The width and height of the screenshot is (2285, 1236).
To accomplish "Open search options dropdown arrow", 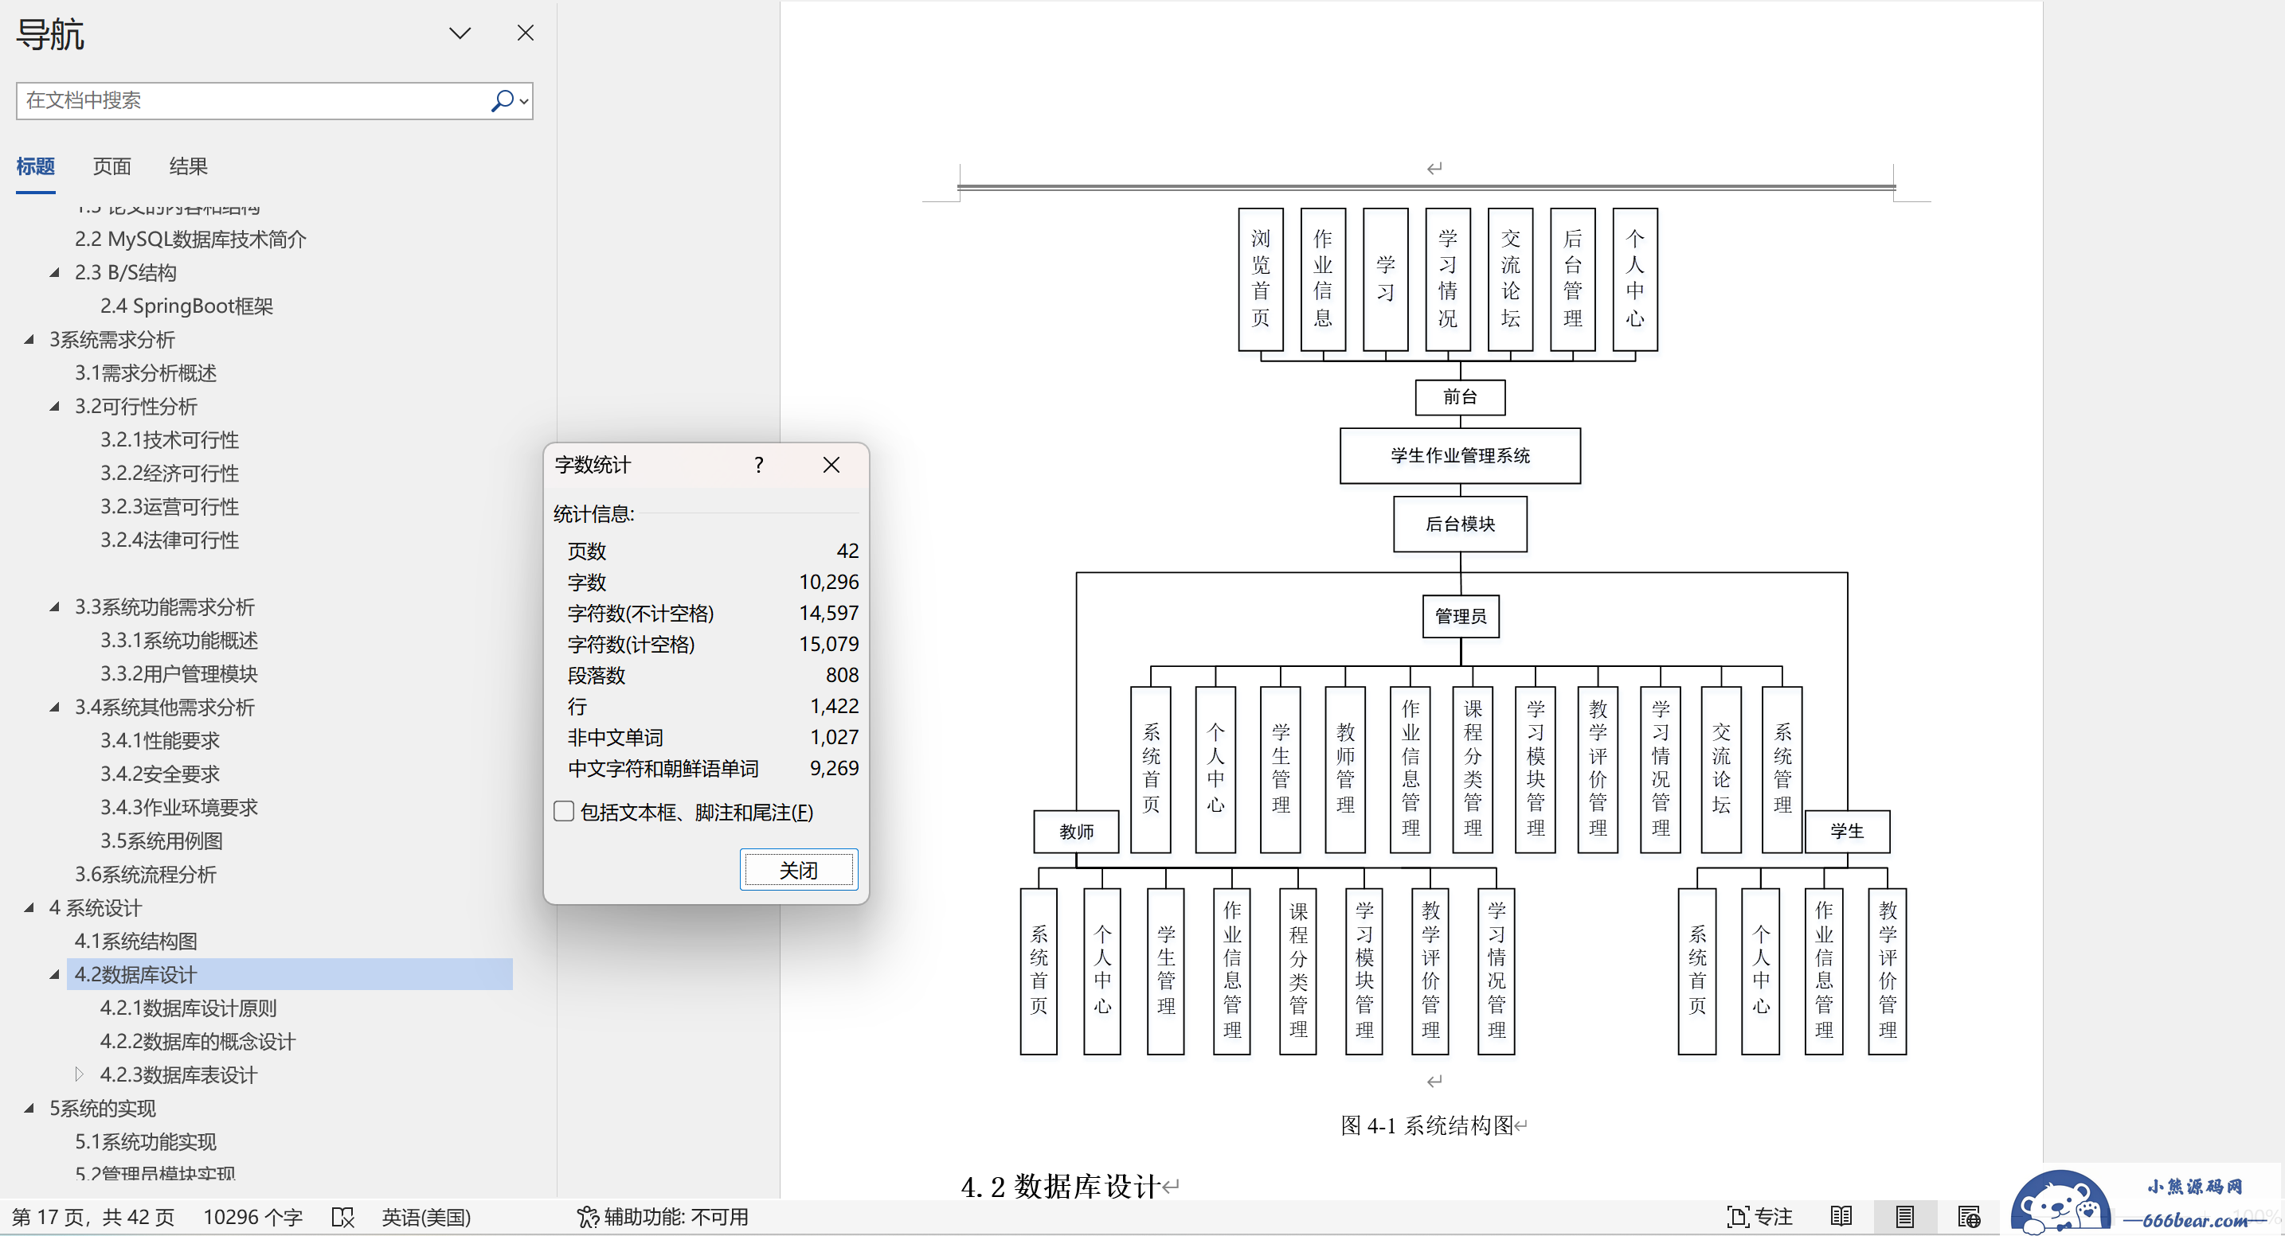I will pos(524,102).
